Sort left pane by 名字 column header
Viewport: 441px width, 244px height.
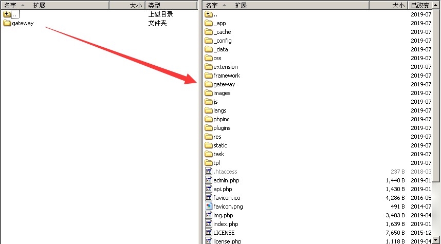click(55, 5)
